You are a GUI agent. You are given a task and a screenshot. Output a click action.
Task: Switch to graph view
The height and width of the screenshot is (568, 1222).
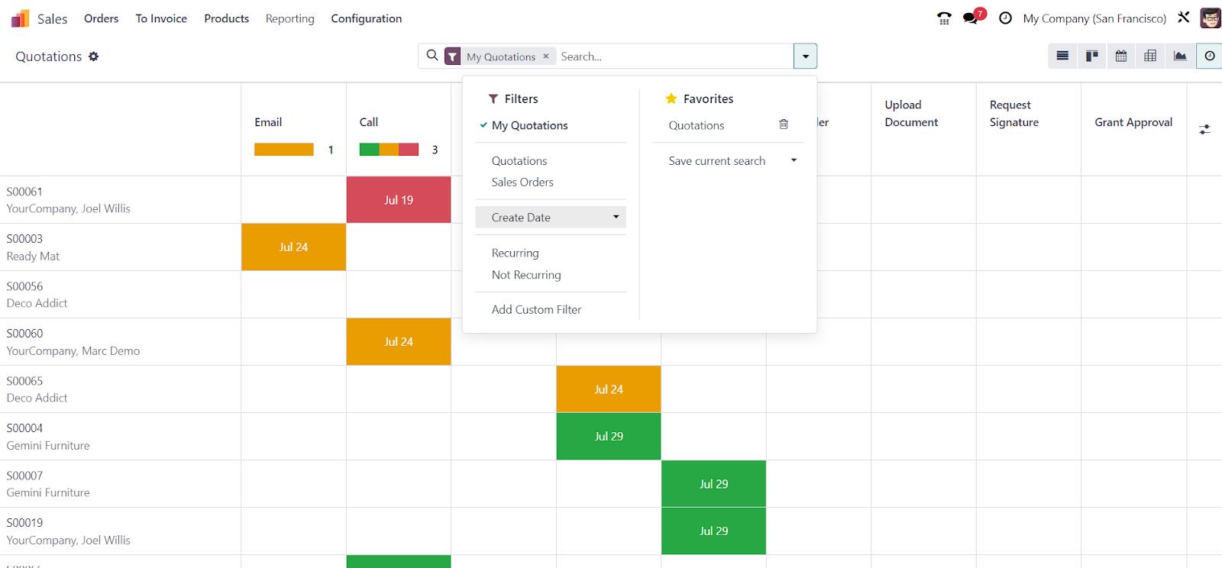tap(1180, 56)
